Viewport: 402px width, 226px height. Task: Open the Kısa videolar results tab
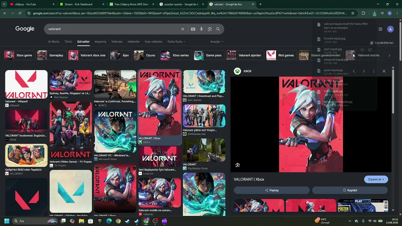click(154, 42)
